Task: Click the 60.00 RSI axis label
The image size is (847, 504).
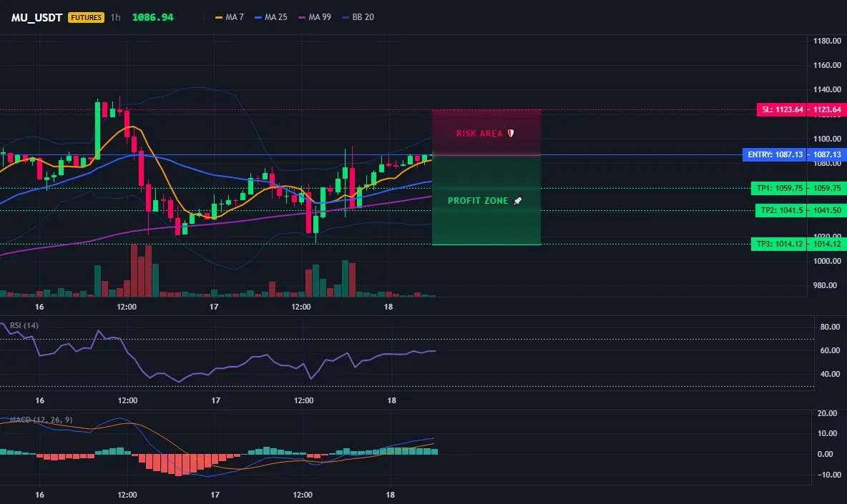Action: pyautogui.click(x=831, y=351)
